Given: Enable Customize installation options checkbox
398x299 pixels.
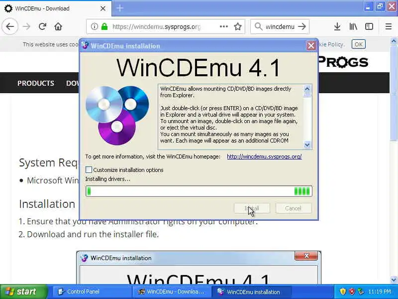Looking at the screenshot, I should 89,169.
